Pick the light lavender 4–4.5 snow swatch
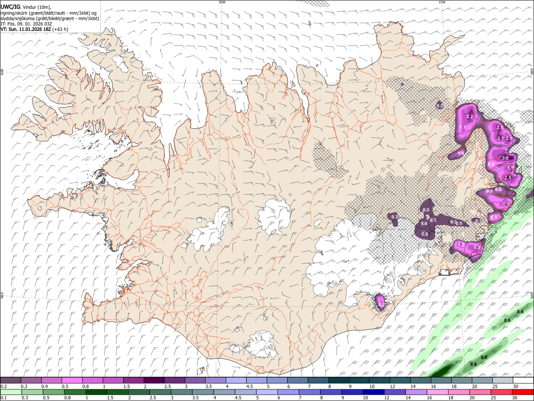This screenshot has height=401, width=534. click(x=236, y=381)
